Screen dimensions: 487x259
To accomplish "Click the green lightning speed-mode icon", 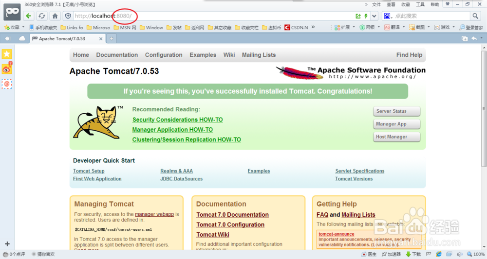I will pyautogui.click(x=366, y=16).
